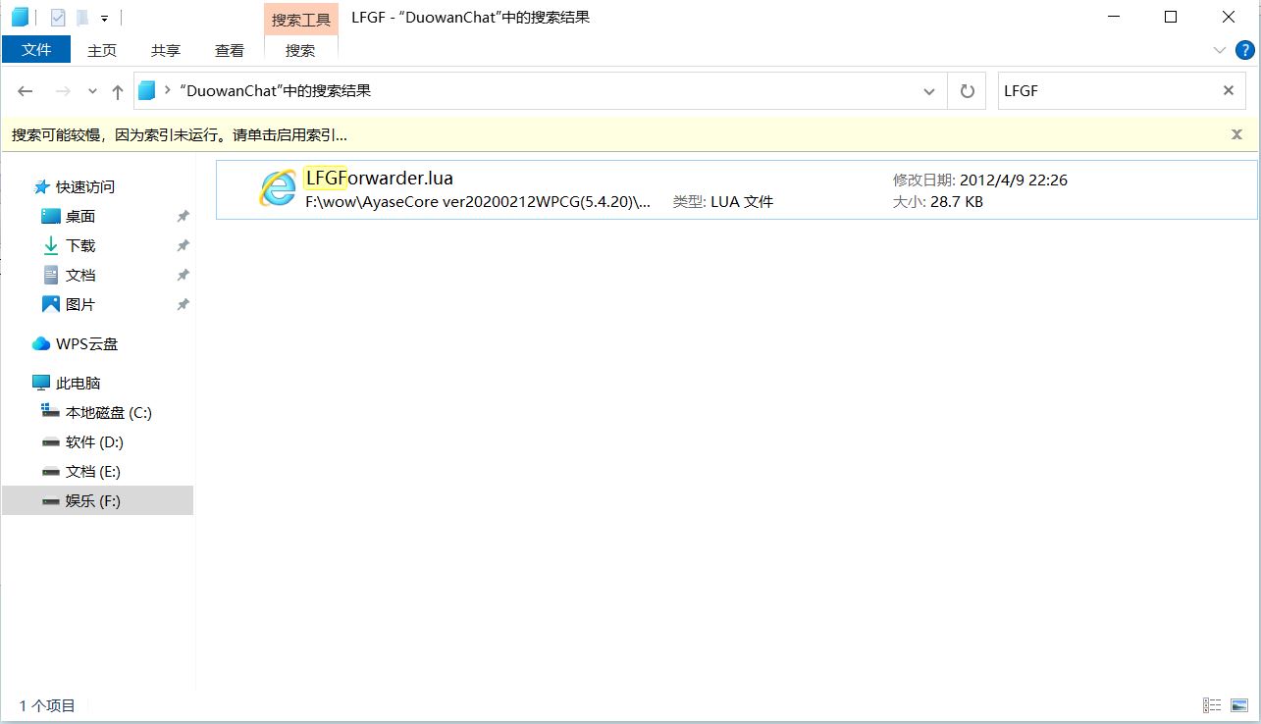Image resolution: width=1261 pixels, height=724 pixels.
Task: Click the properties quick access toolbar icon
Action: click(x=58, y=17)
